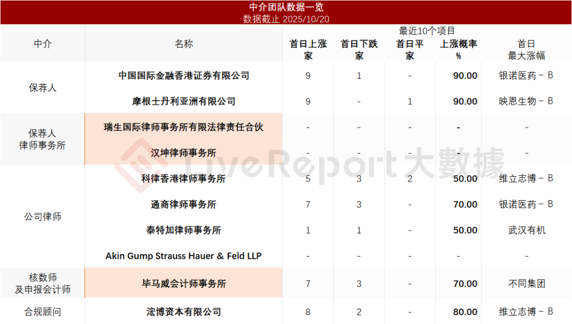
Task: Select 首日上涨 value 1 for 泰特加
Action: pyautogui.click(x=308, y=231)
